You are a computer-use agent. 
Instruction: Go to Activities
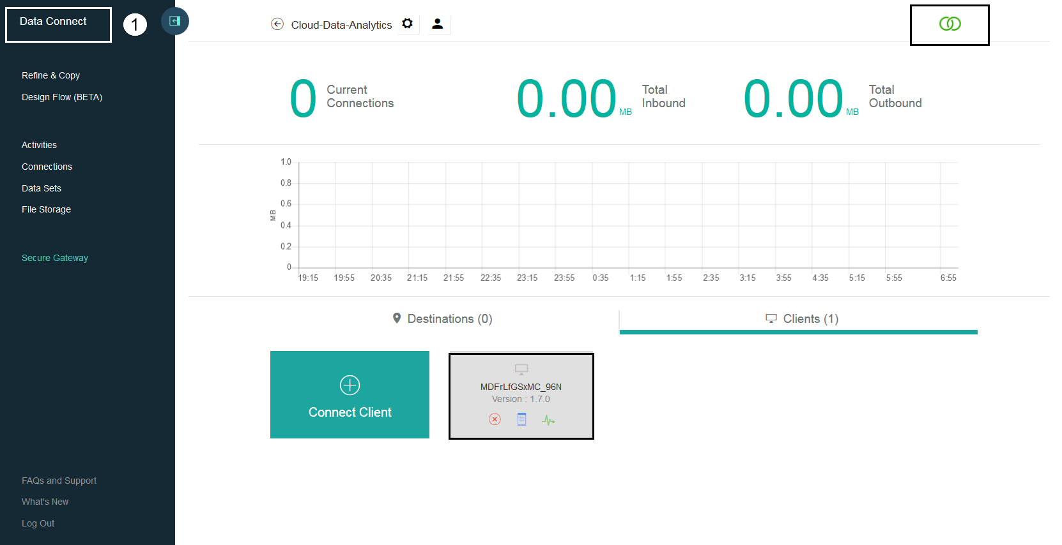pyautogui.click(x=39, y=145)
